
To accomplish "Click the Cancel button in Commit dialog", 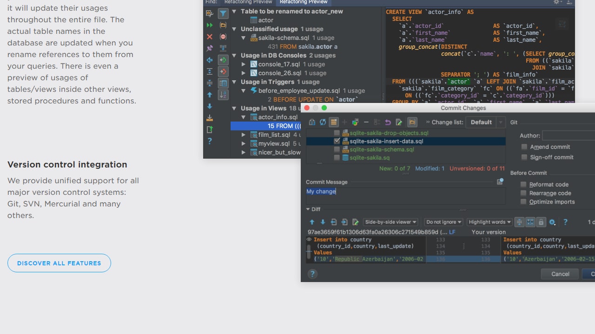I will click(x=560, y=274).
